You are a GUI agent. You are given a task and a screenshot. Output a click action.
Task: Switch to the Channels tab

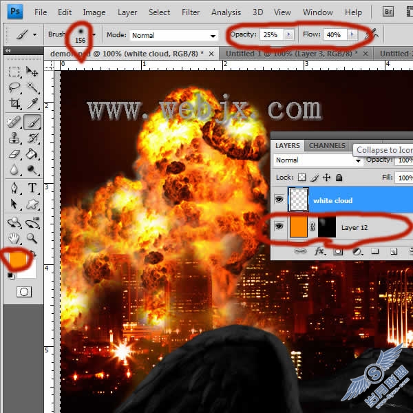[x=327, y=145]
